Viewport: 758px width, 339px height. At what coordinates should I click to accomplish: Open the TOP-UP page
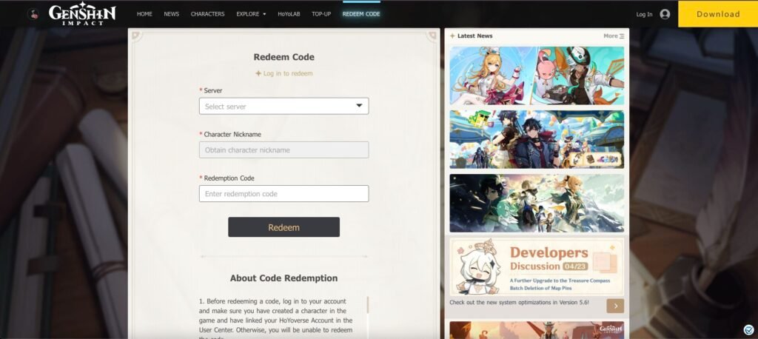coord(321,14)
